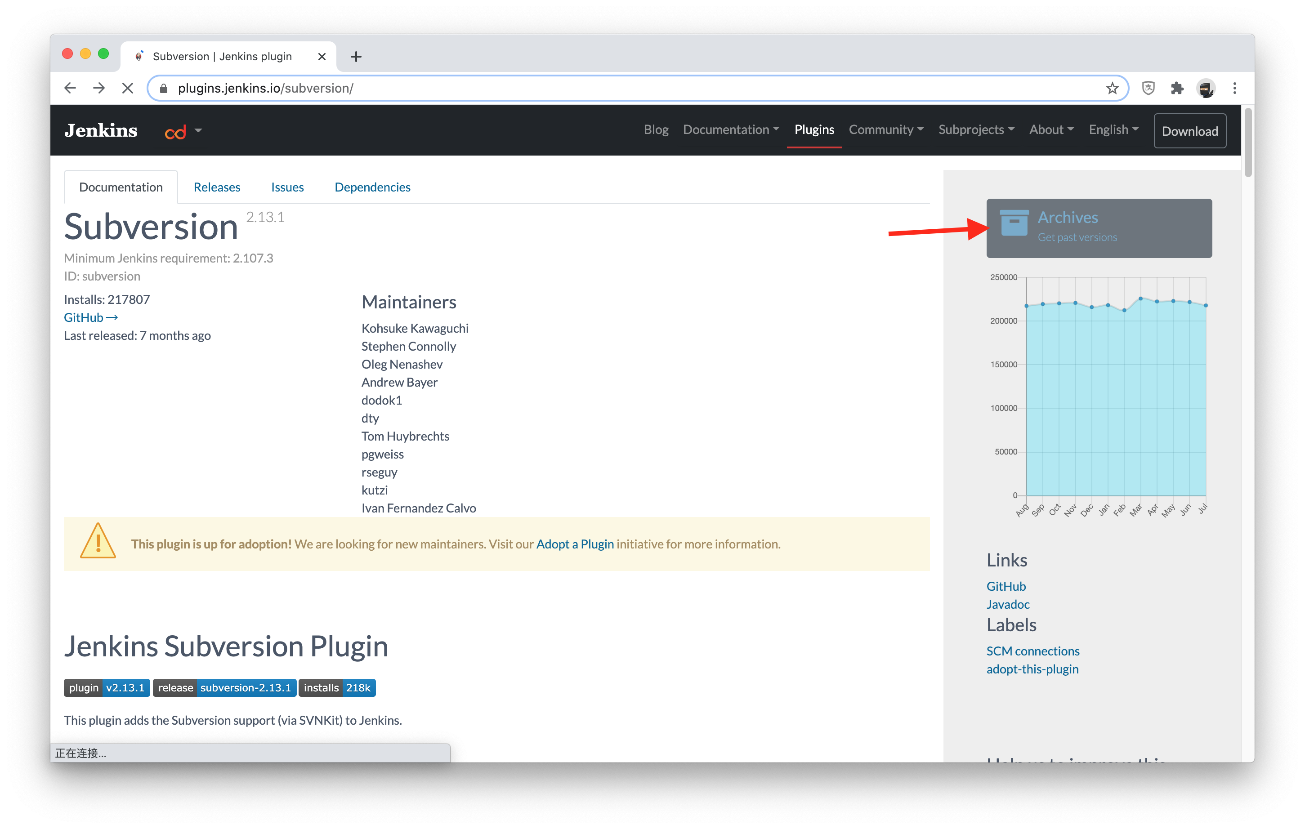Click the installs 218k badge
The image size is (1305, 829).
pyautogui.click(x=337, y=687)
